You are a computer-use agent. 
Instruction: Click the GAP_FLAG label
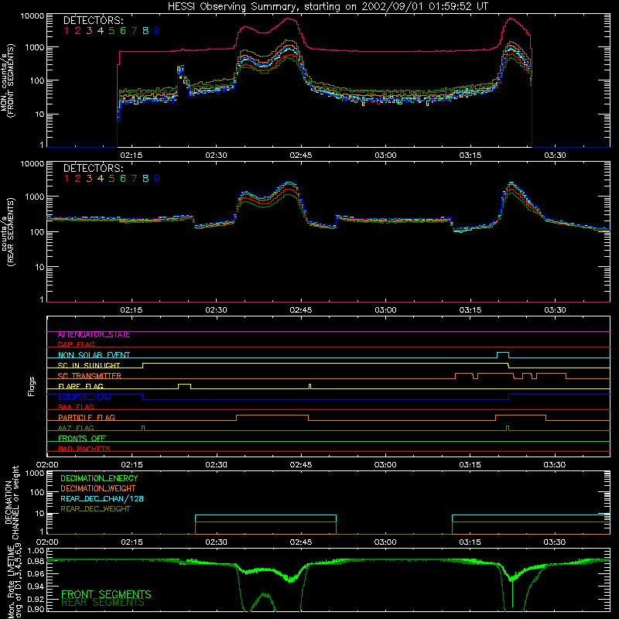[76, 344]
